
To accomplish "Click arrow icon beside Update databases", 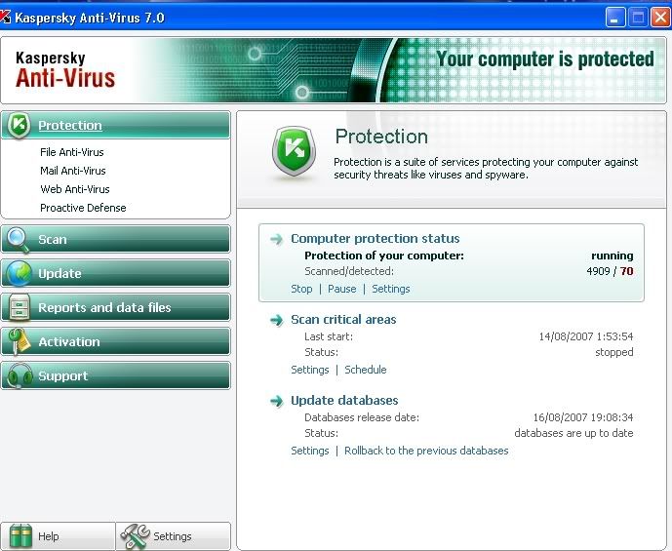I will [x=276, y=401].
